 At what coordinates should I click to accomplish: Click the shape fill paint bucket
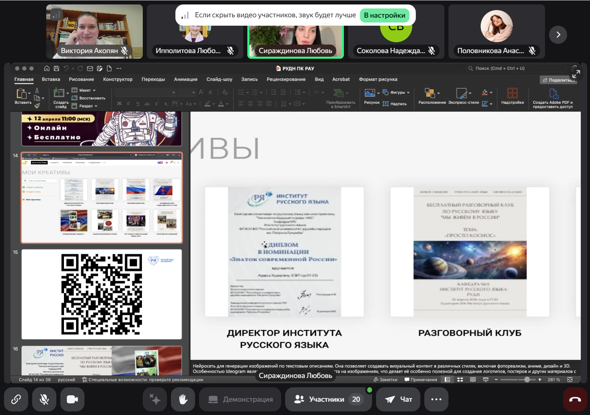coord(485,92)
